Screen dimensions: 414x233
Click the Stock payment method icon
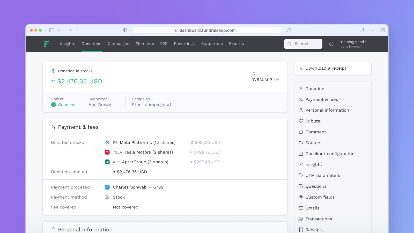[x=107, y=197]
